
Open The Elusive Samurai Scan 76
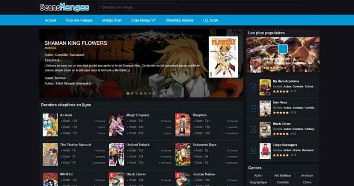68,150
